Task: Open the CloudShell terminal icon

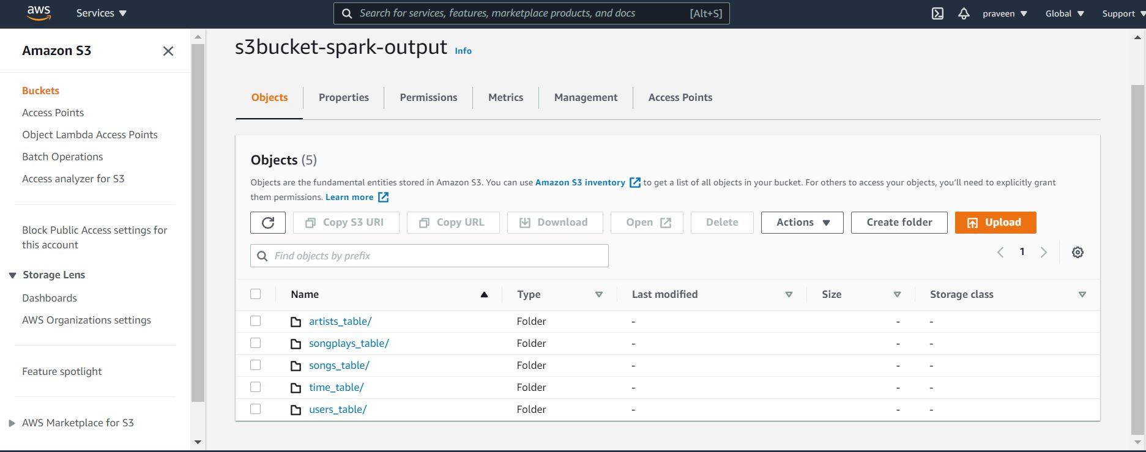Action: [937, 13]
